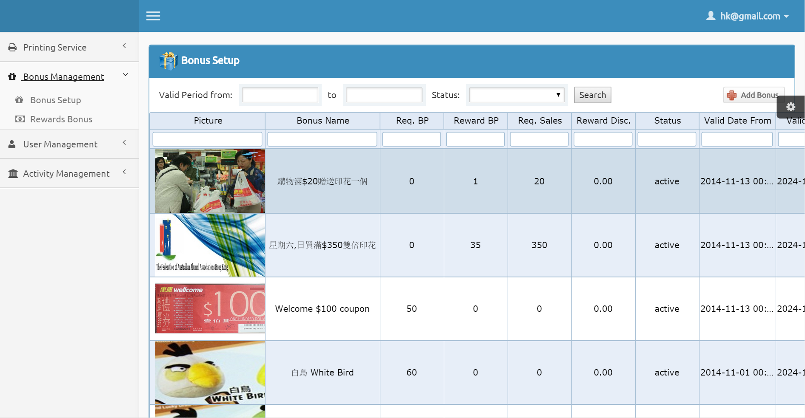Focus the Bonus Name column filter box
Viewport: 805px width, 418px height.
click(322, 139)
